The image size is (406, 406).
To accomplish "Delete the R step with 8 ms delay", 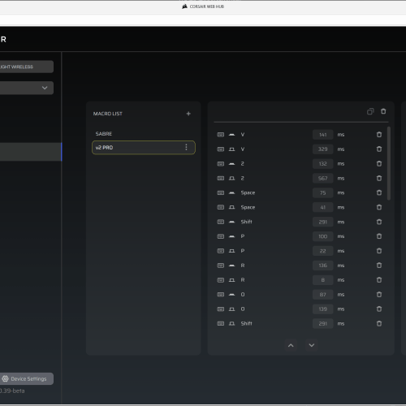I will click(379, 280).
